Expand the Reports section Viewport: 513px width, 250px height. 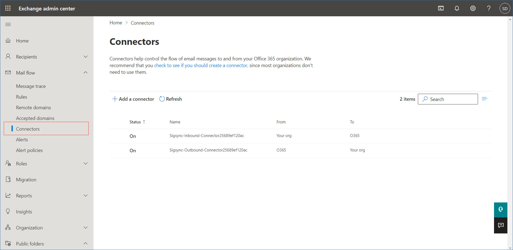pyautogui.click(x=85, y=196)
